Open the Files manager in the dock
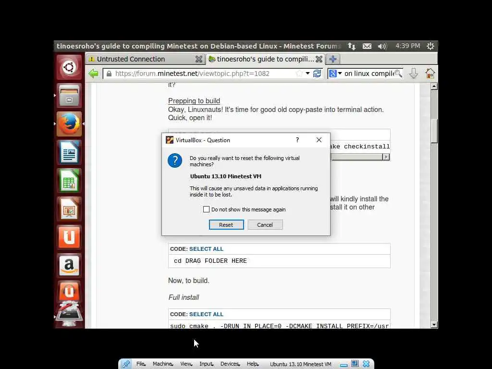This screenshot has width=492, height=369. pyautogui.click(x=69, y=96)
